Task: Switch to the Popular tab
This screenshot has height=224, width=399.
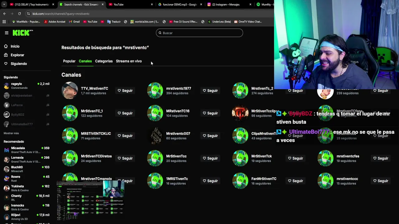Action: 69,61
